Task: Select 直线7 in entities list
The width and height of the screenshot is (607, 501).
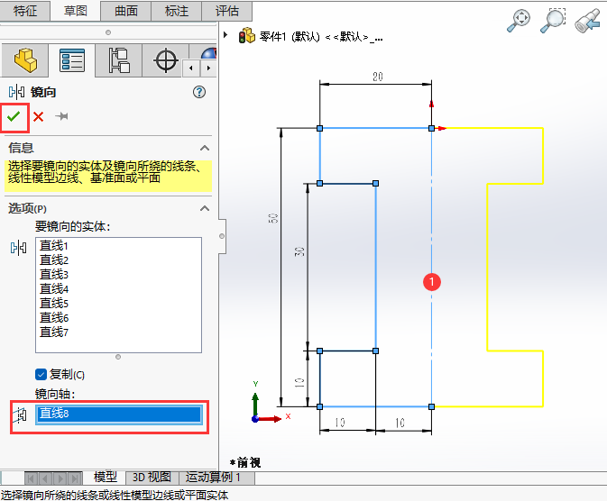Action: pyautogui.click(x=54, y=332)
